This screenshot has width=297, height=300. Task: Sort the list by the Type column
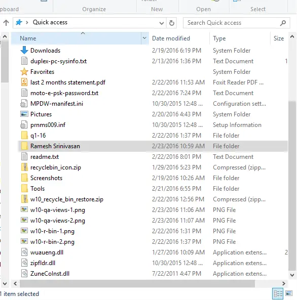point(219,38)
